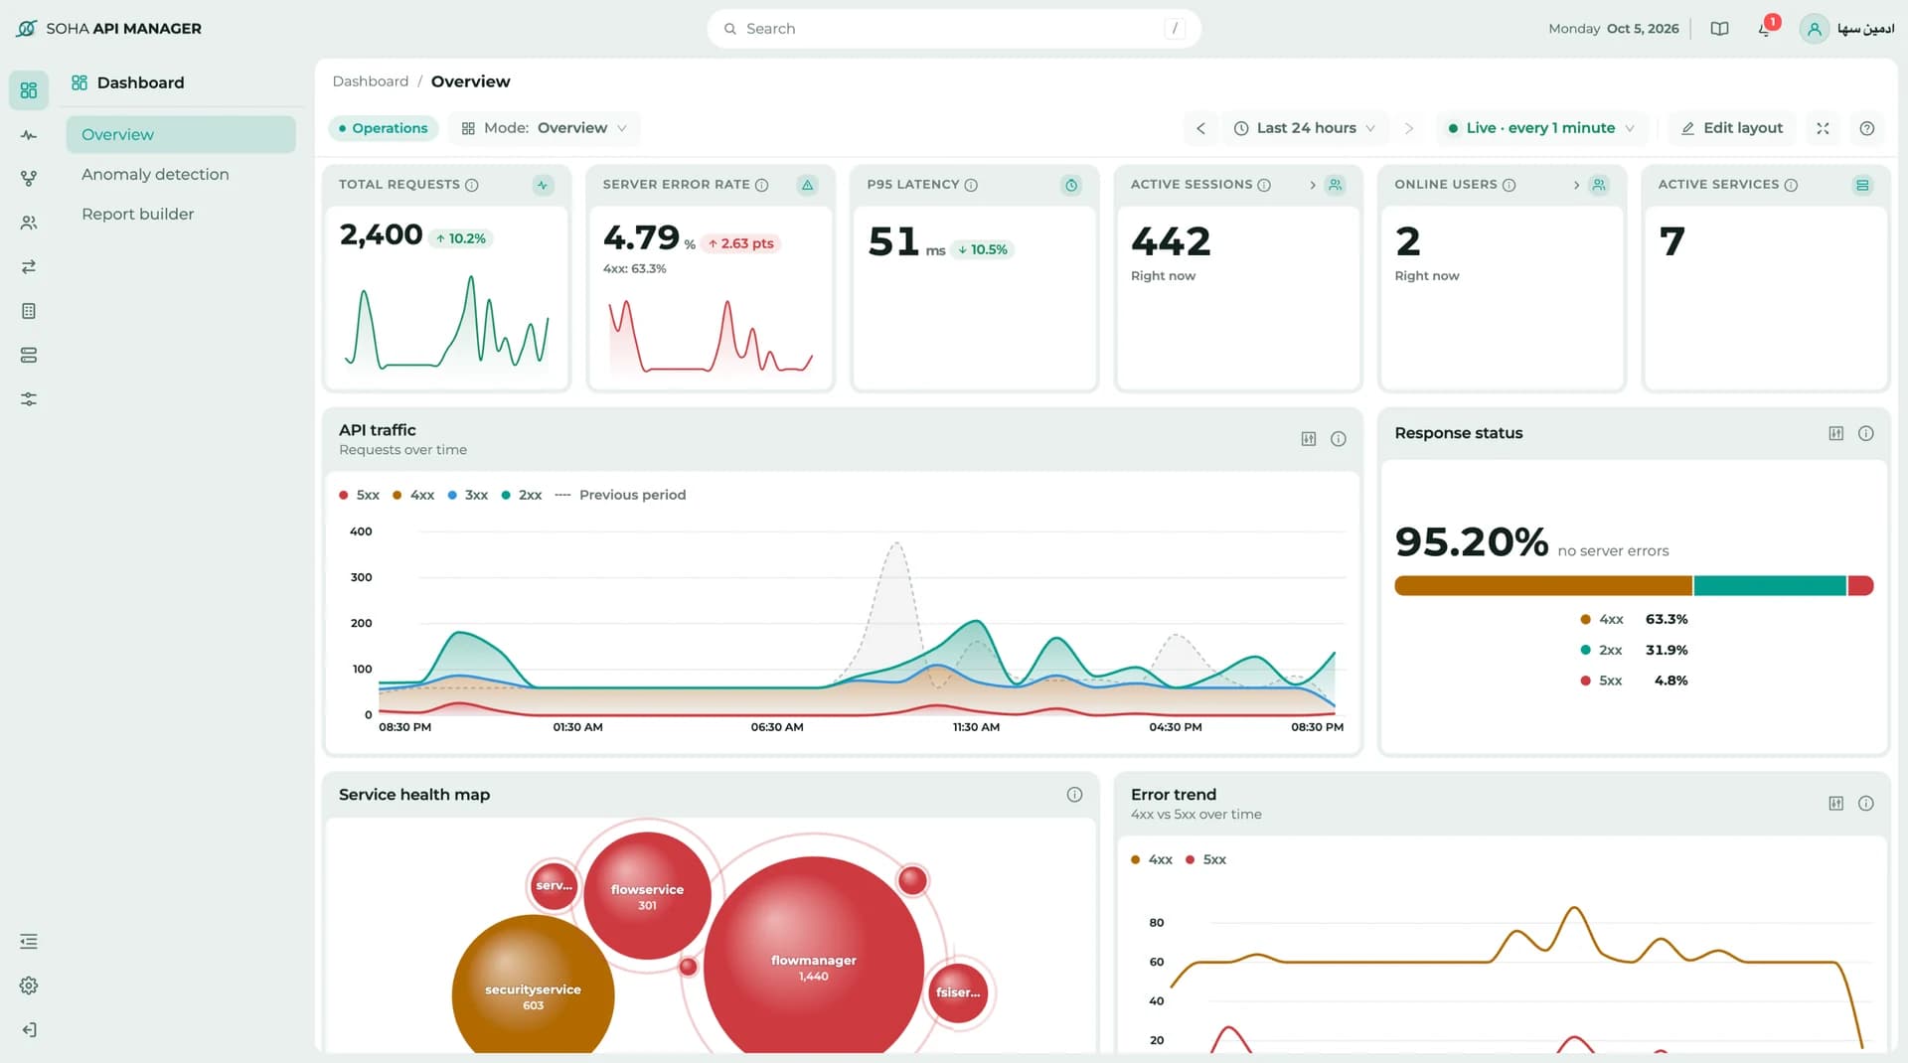Open the Dashboard grid icon in sidebar

click(x=29, y=90)
